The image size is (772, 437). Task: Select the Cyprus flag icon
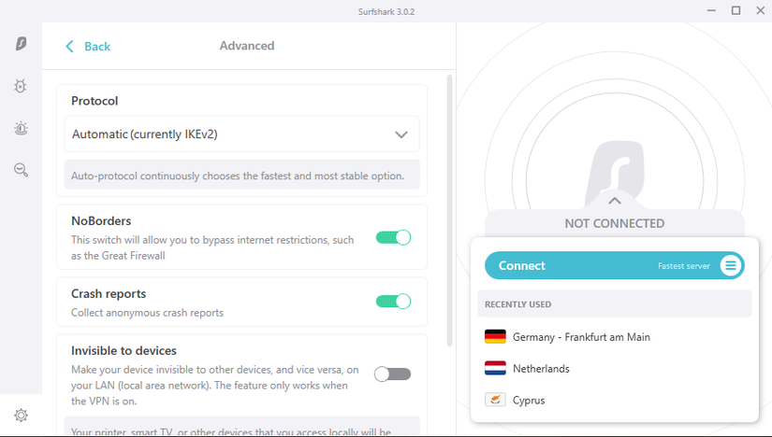(495, 400)
